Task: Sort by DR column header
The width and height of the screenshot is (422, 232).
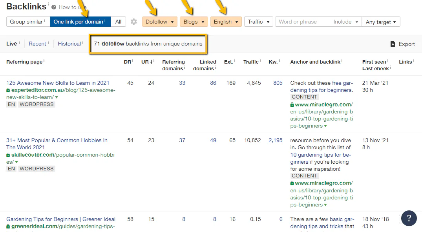Action: [x=127, y=62]
